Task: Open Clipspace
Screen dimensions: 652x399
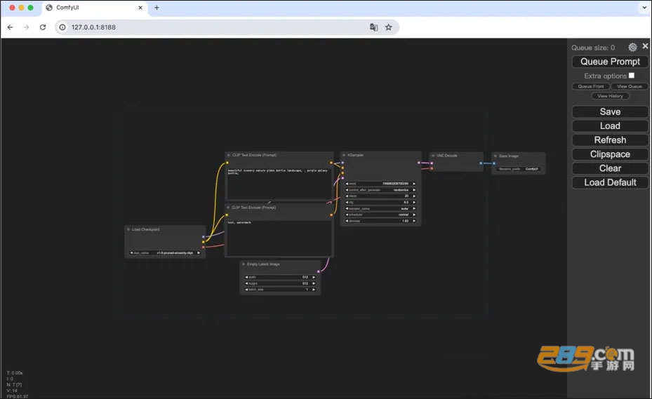Action: 610,154
